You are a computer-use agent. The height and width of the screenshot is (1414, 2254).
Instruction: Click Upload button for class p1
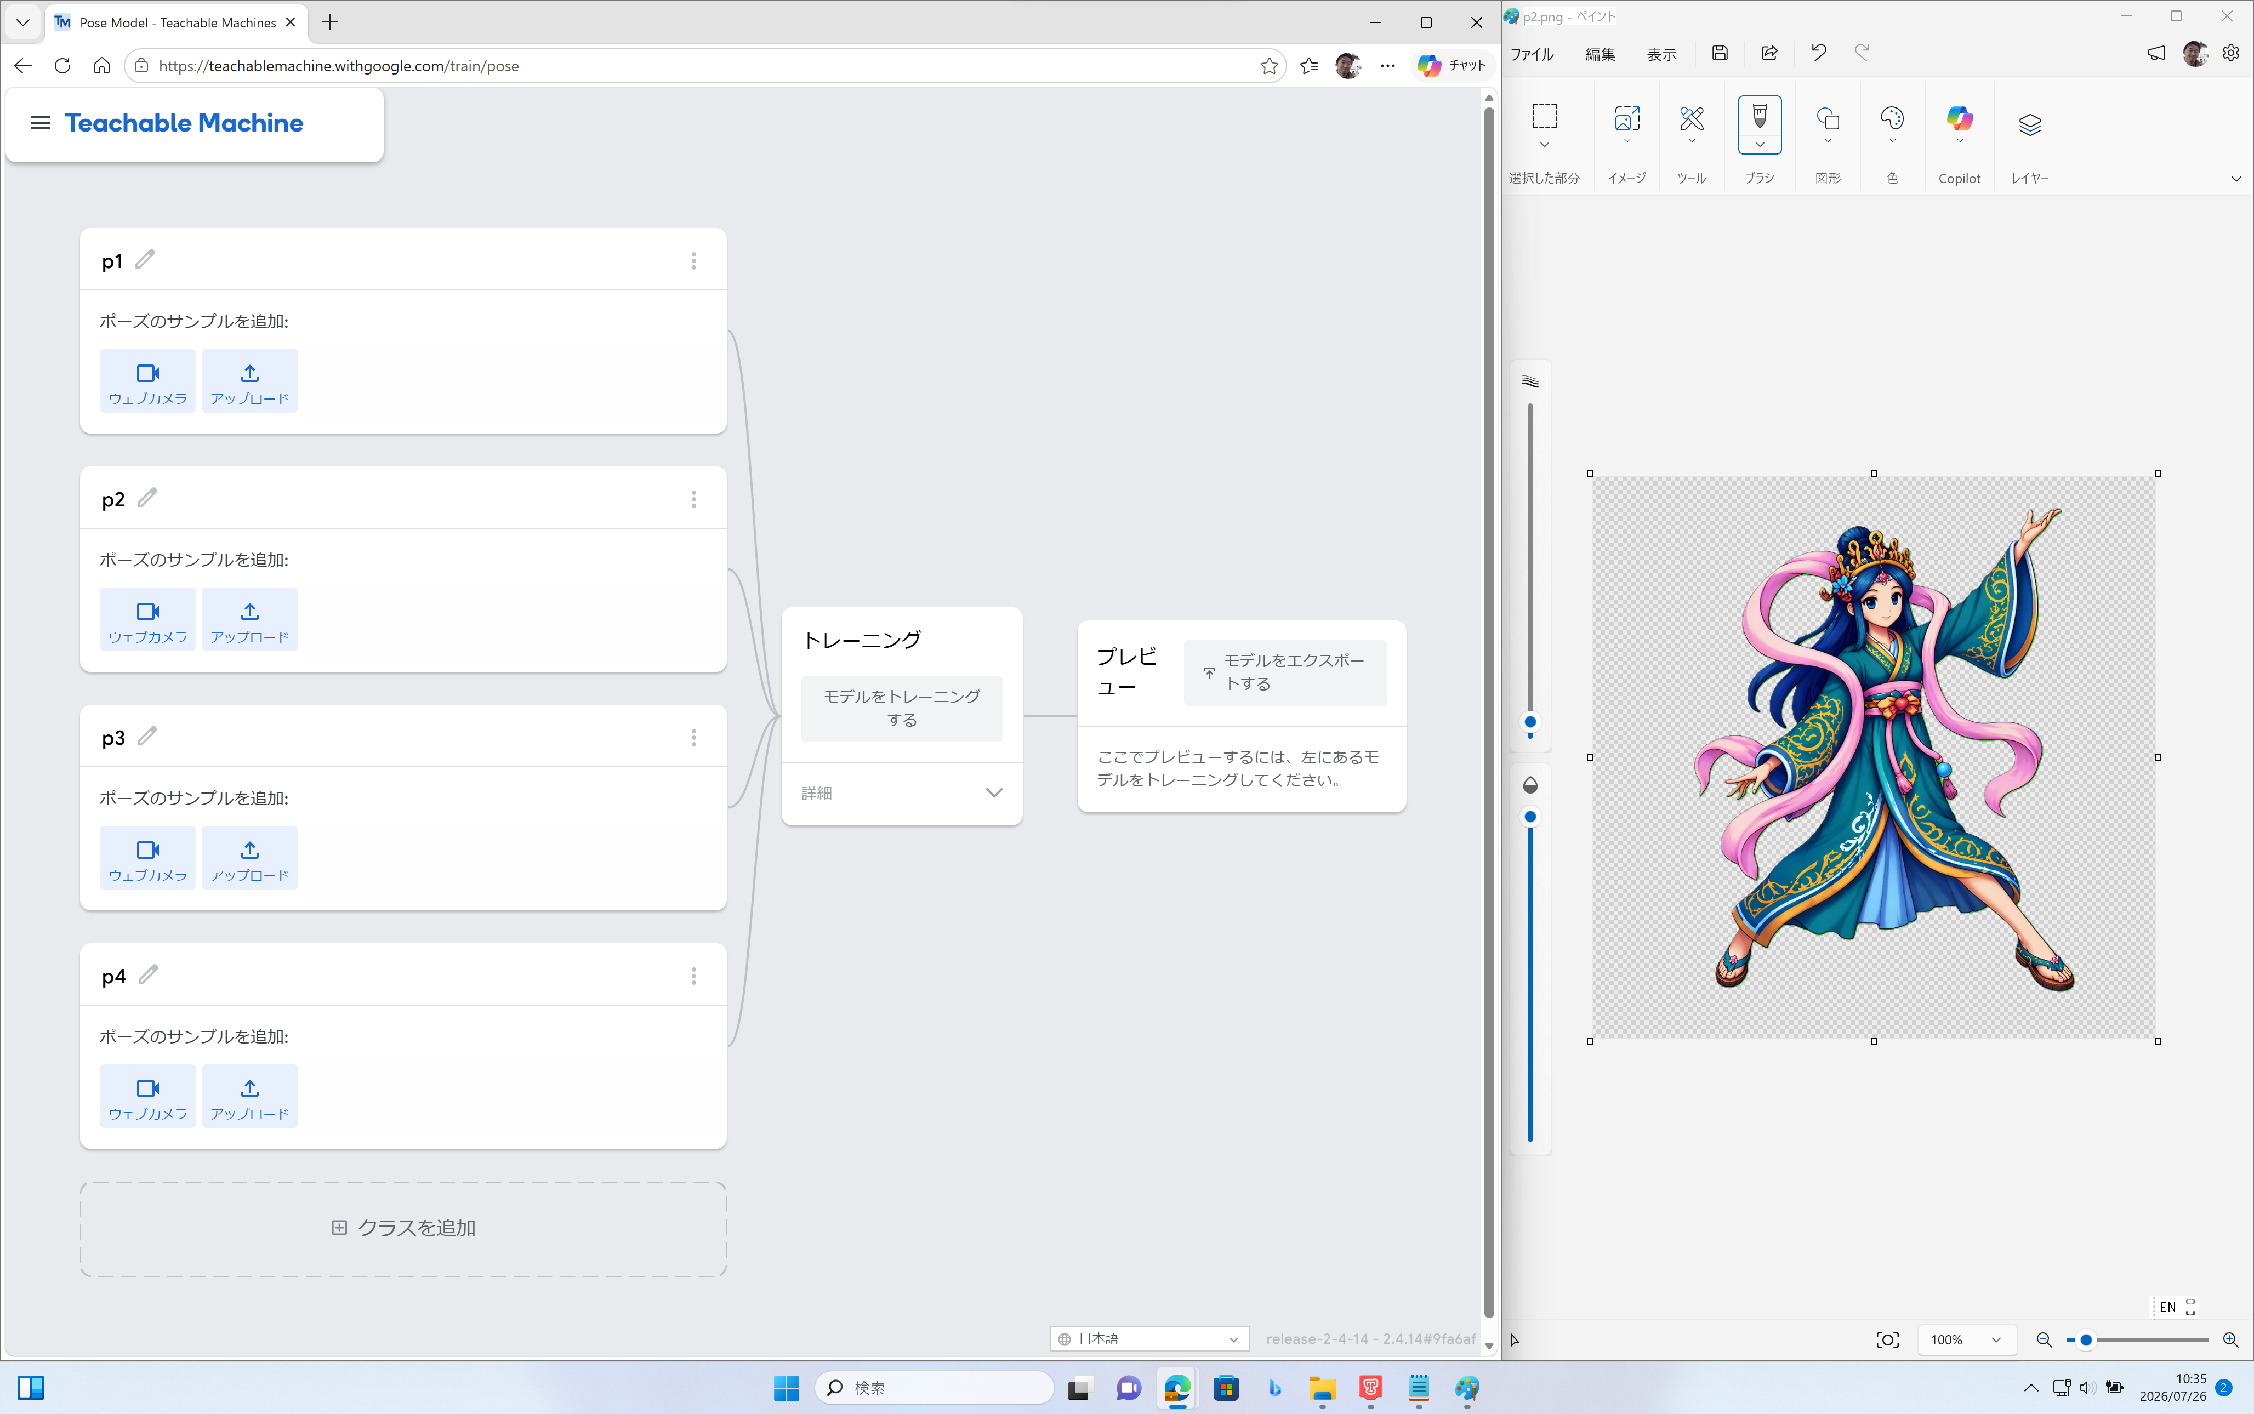point(250,381)
